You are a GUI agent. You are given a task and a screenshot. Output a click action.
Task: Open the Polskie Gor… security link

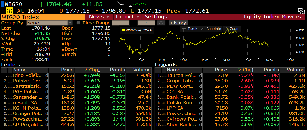[x=27, y=81]
